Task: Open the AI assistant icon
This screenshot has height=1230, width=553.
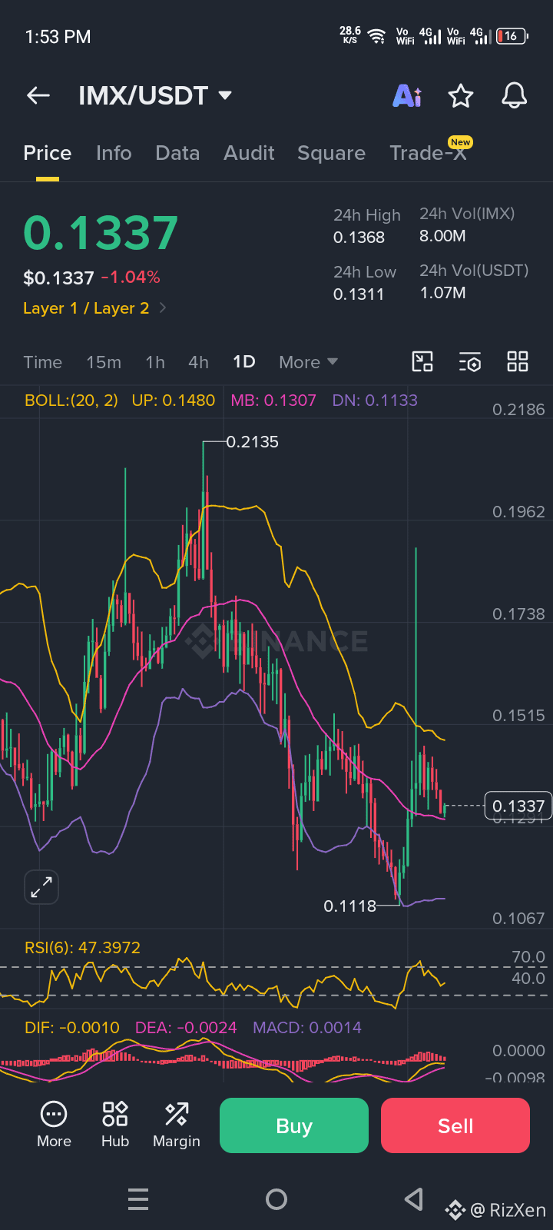Action: pyautogui.click(x=407, y=95)
